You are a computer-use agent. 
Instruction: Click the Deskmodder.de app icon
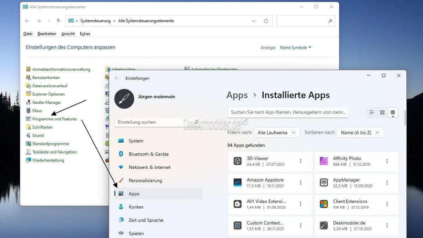point(324,225)
